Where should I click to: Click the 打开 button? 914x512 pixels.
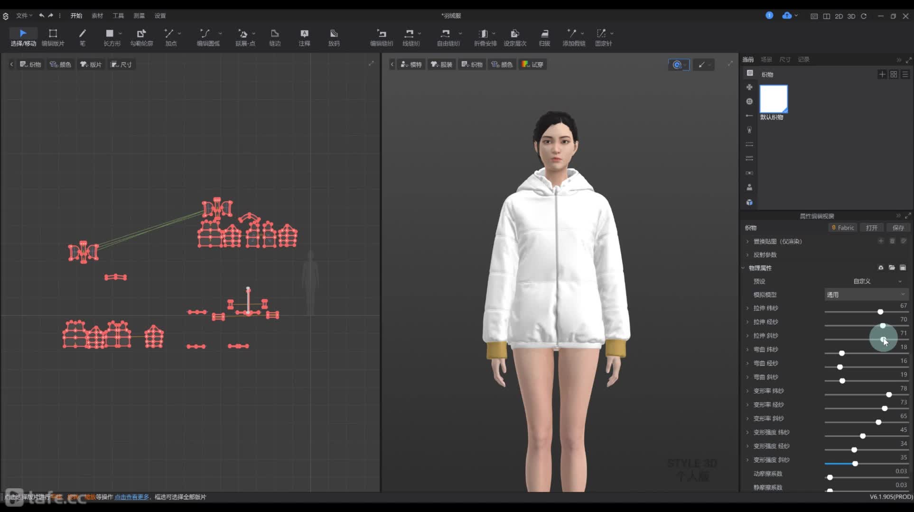[872, 228]
